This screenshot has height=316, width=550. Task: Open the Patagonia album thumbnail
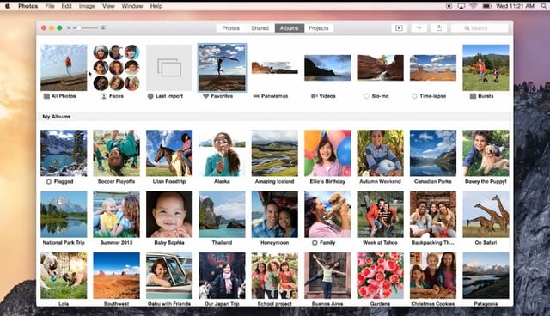point(486,276)
